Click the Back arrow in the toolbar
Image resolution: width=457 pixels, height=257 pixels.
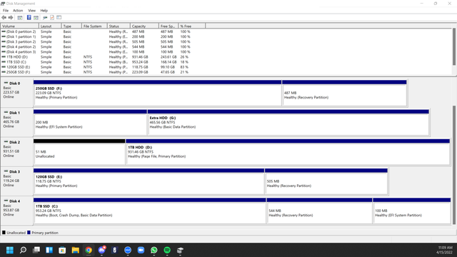(4, 17)
